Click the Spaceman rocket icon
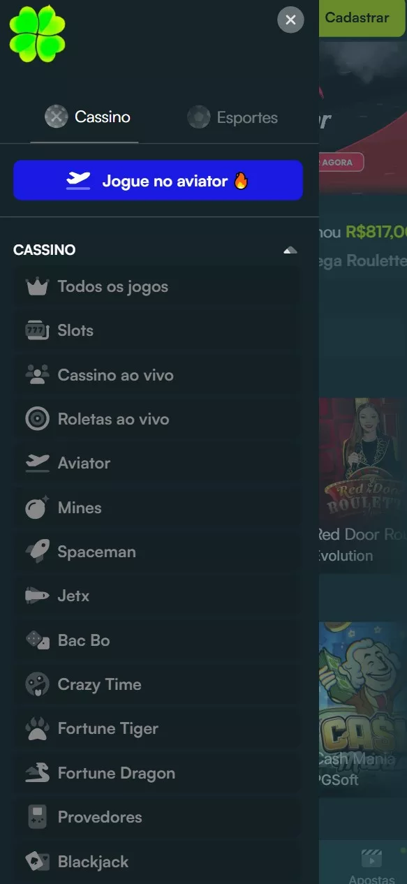Viewport: 407px width, 884px height. point(37,552)
